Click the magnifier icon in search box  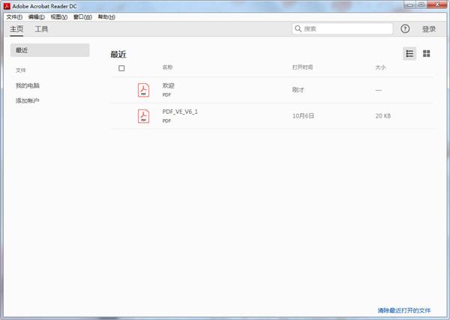point(299,29)
